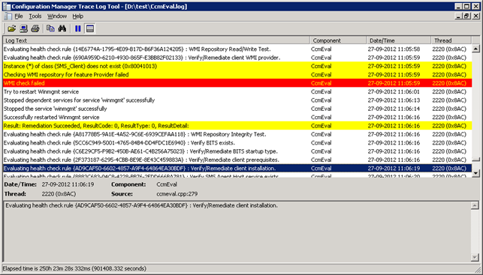The image size is (483, 275).
Task: Print the log using the printer icon
Action: tap(35, 28)
